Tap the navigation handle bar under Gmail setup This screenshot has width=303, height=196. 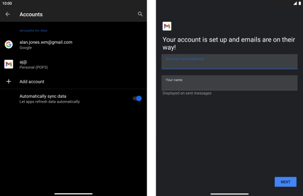tap(229, 194)
